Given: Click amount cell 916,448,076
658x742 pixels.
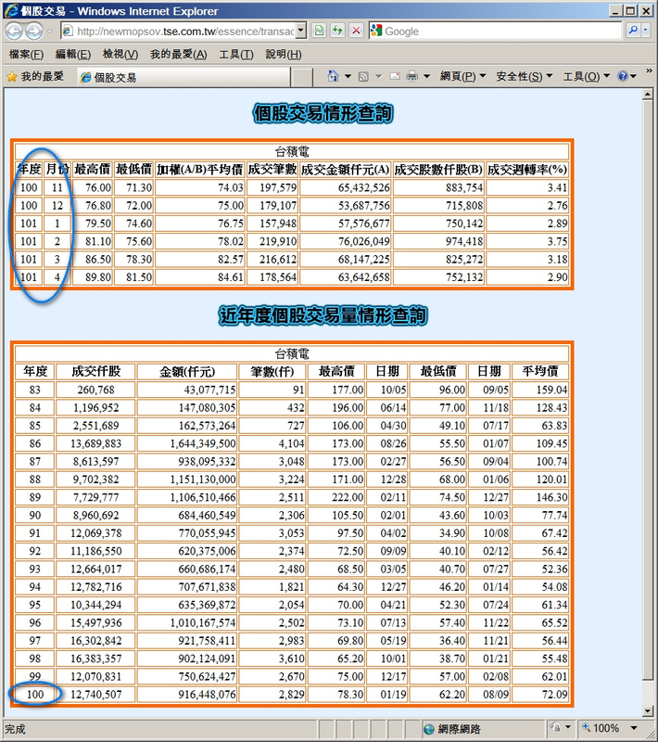Looking at the screenshot, I should (186, 694).
